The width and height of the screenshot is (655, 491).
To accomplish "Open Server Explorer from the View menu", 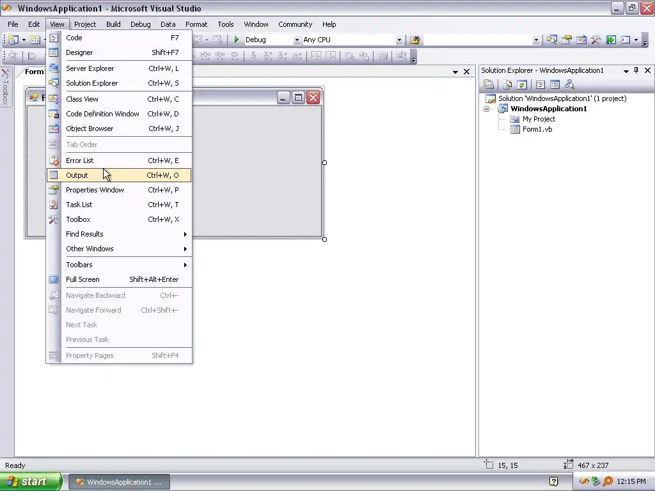I will 119,68.
